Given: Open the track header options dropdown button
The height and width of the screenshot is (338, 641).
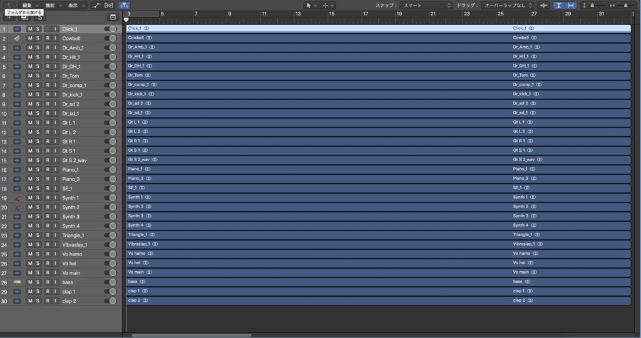Looking at the screenshot, I should pos(113,17).
